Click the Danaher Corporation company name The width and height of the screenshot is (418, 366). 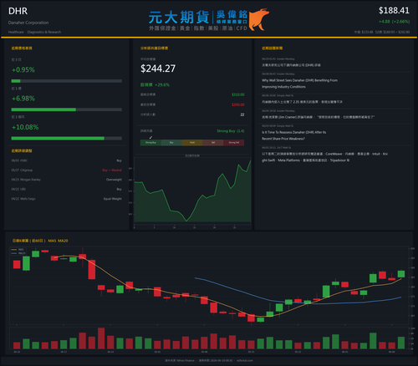[x=28, y=23]
